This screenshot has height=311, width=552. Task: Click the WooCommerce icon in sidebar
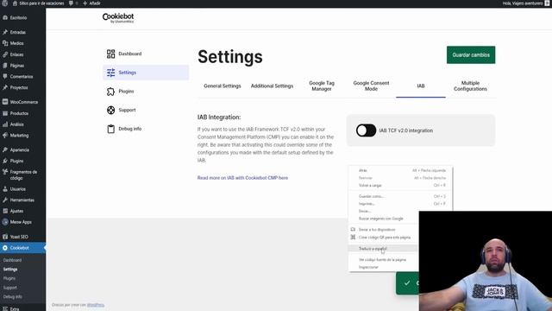5,102
